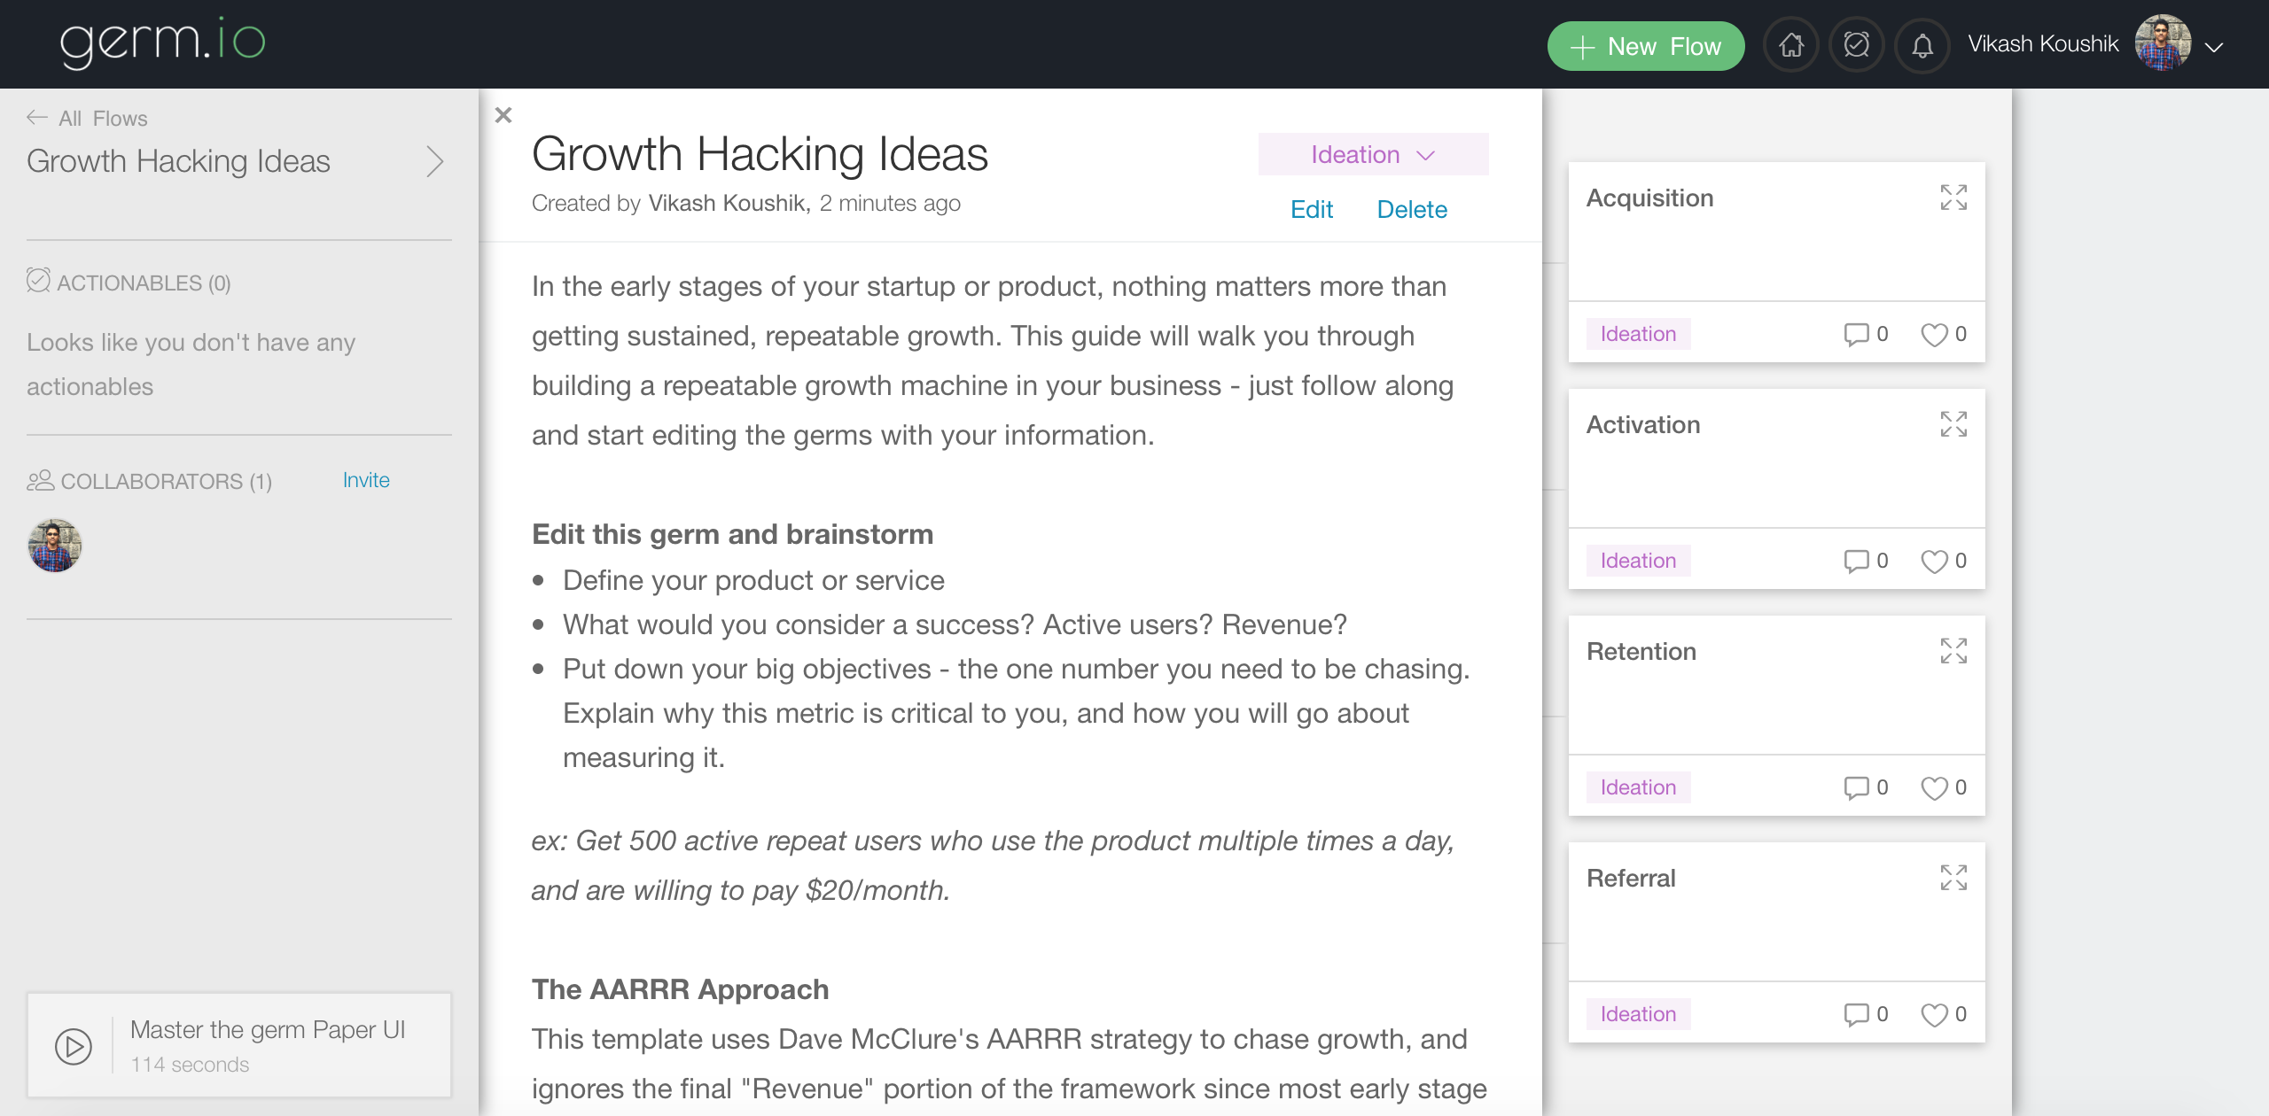Expand the Retention germ card

(1953, 651)
